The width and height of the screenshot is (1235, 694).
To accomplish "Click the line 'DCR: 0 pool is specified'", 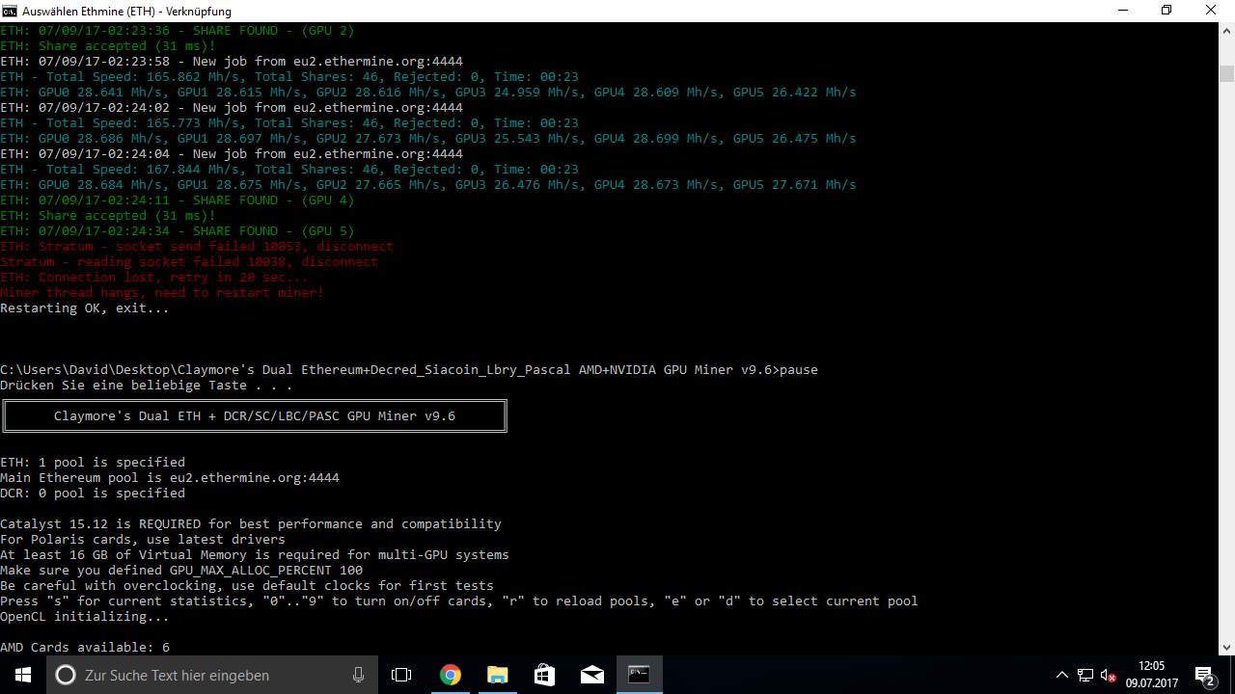I will click(x=93, y=494).
